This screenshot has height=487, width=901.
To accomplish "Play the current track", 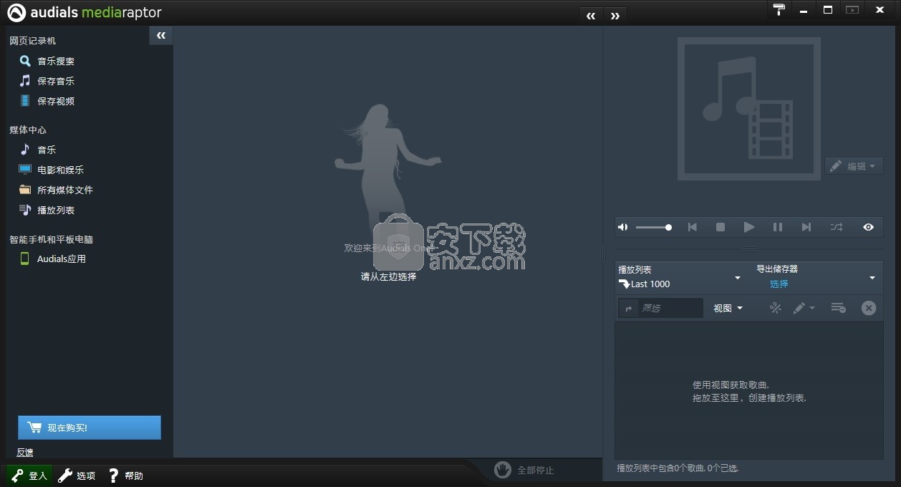I will point(749,227).
